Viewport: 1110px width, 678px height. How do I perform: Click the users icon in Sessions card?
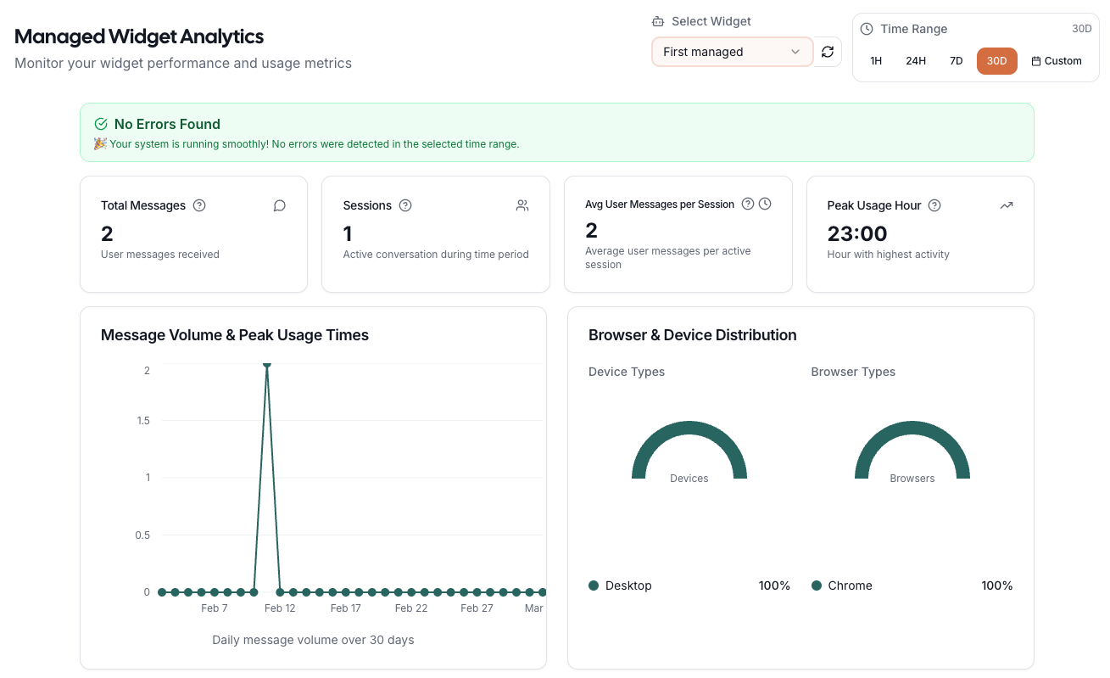pyautogui.click(x=522, y=205)
